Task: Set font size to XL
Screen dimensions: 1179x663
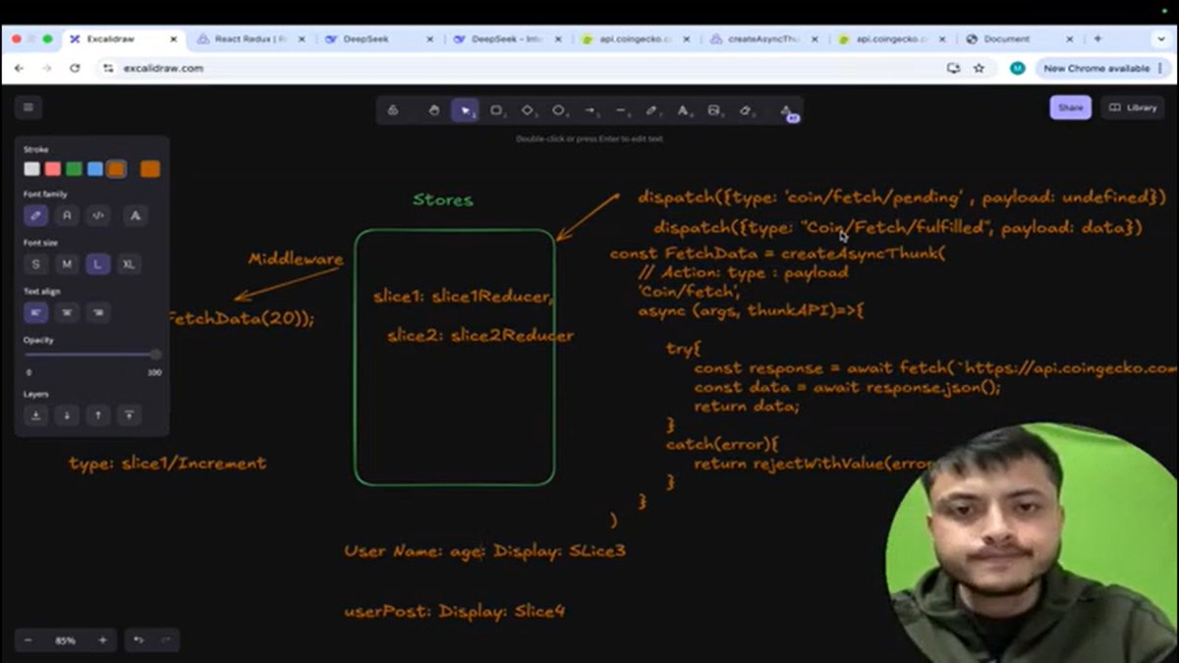Action: (x=128, y=264)
